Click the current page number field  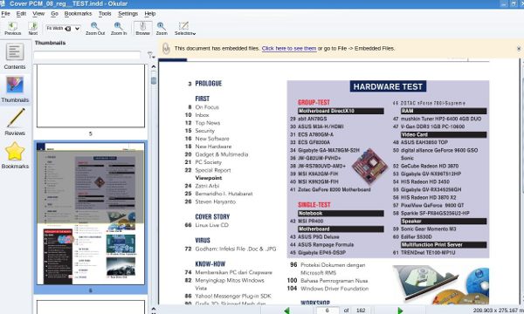(327, 311)
